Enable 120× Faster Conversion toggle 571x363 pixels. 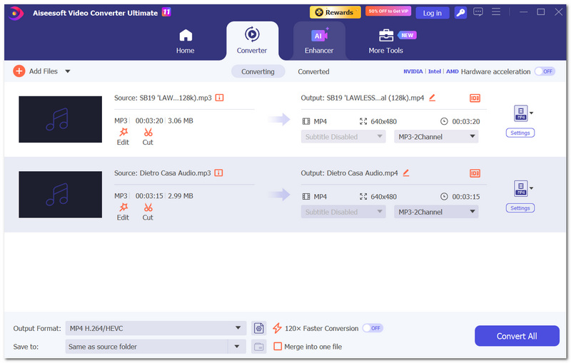coord(373,328)
